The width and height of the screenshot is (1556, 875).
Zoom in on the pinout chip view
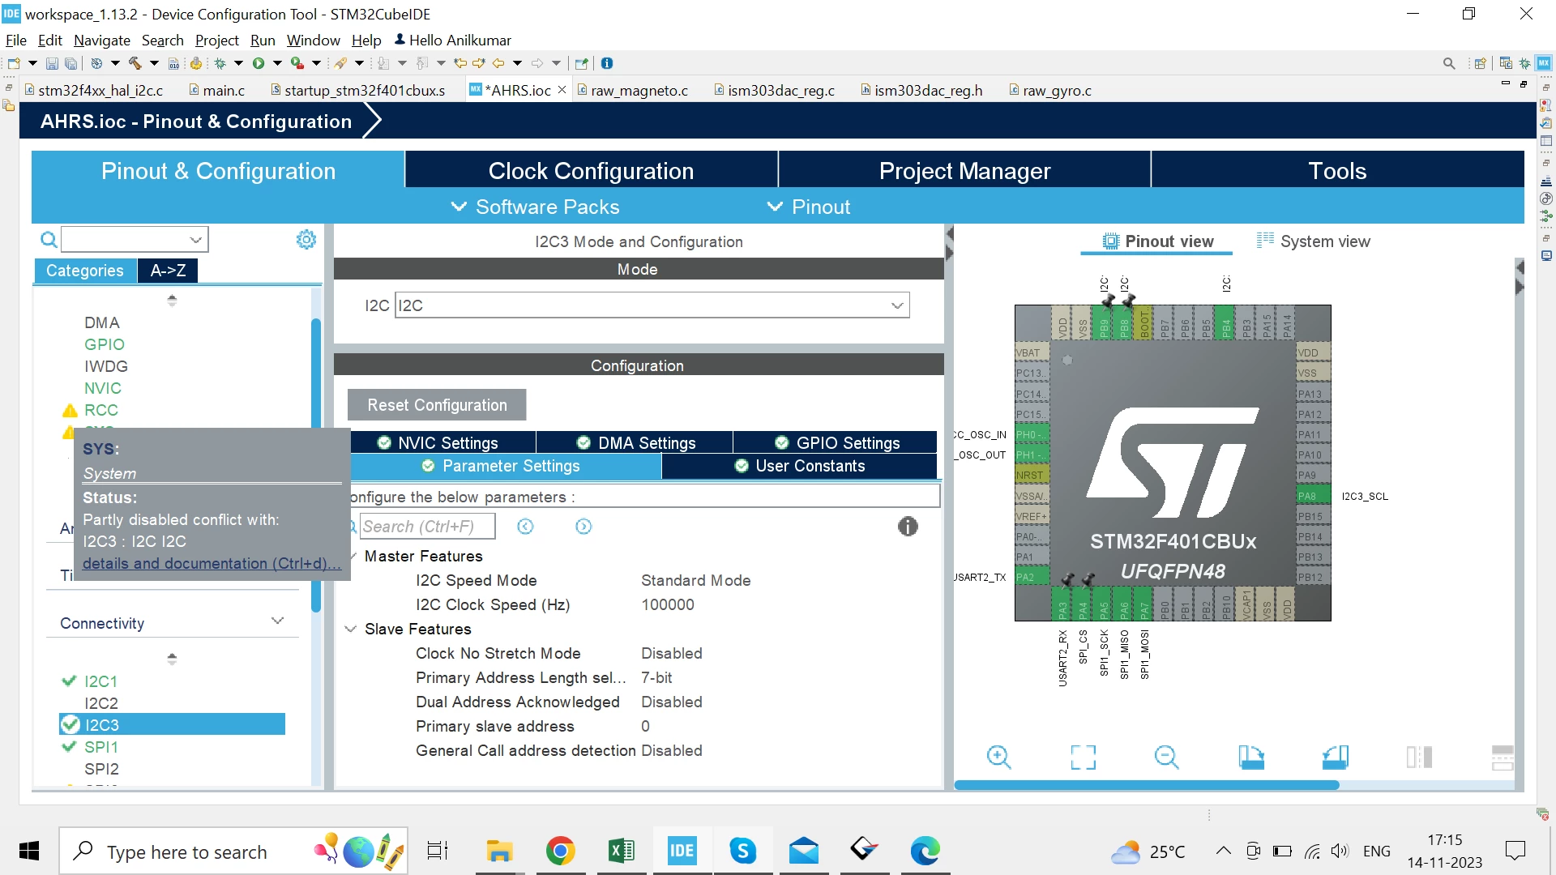(998, 758)
